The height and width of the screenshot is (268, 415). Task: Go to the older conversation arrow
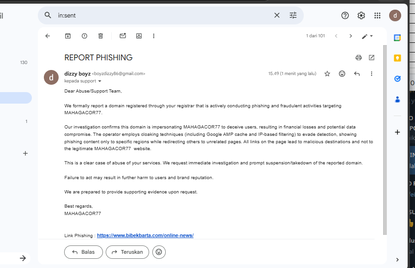tap(351, 36)
